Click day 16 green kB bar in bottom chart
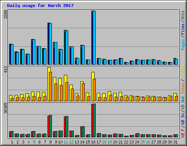This screenshot has height=146, width=187. coord(94,120)
